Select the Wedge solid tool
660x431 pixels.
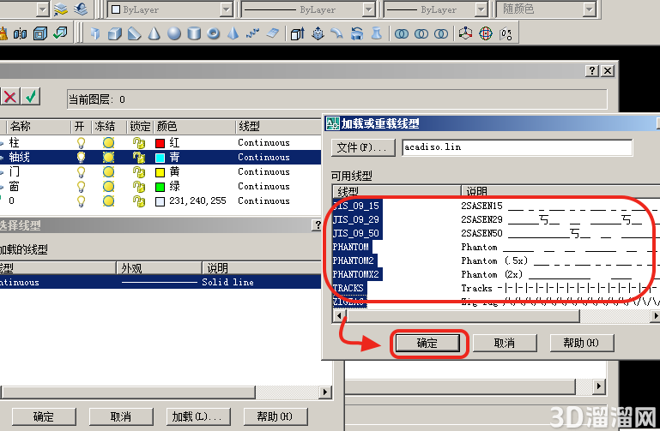(x=134, y=33)
